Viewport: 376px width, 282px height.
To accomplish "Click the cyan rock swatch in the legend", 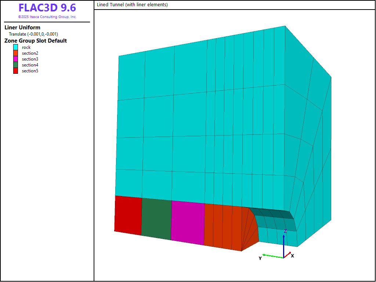I will tap(15, 47).
